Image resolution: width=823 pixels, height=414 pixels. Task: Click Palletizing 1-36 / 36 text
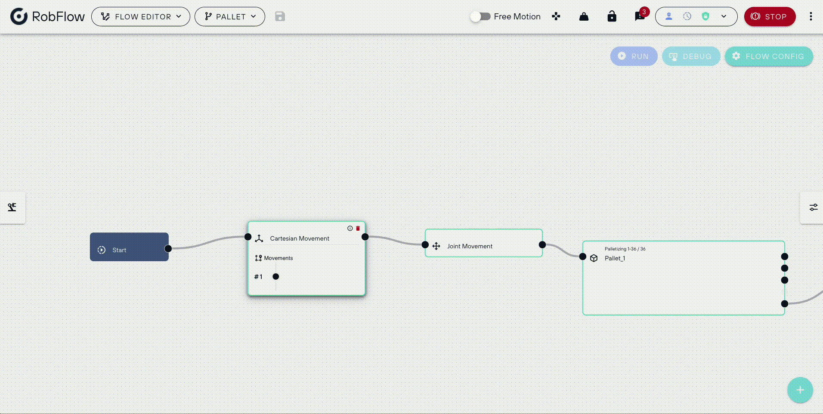pos(625,249)
